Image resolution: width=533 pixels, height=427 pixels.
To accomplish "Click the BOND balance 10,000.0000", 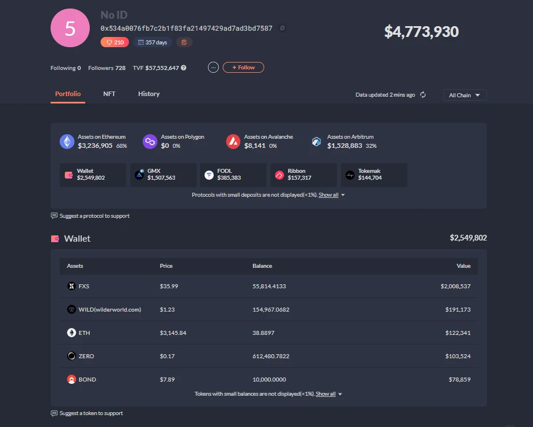I will [x=269, y=379].
